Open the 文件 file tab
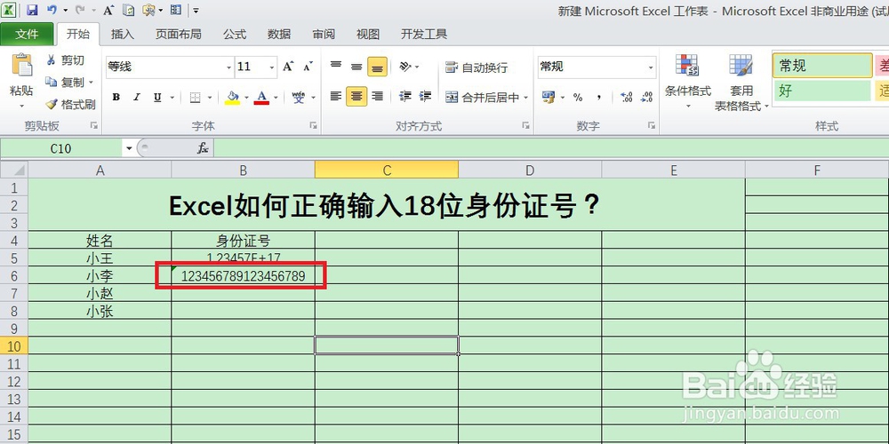The image size is (889, 444). 27,34
